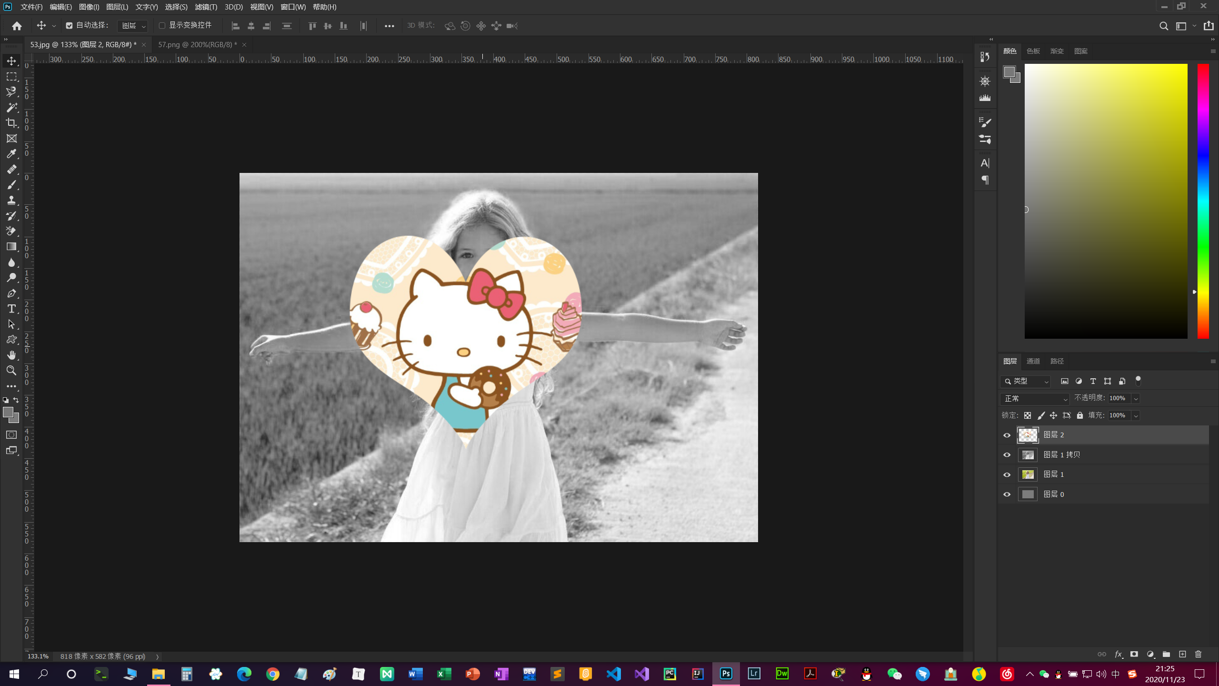Select the Brush tool
Screen dimensions: 1219x686
(x=11, y=185)
